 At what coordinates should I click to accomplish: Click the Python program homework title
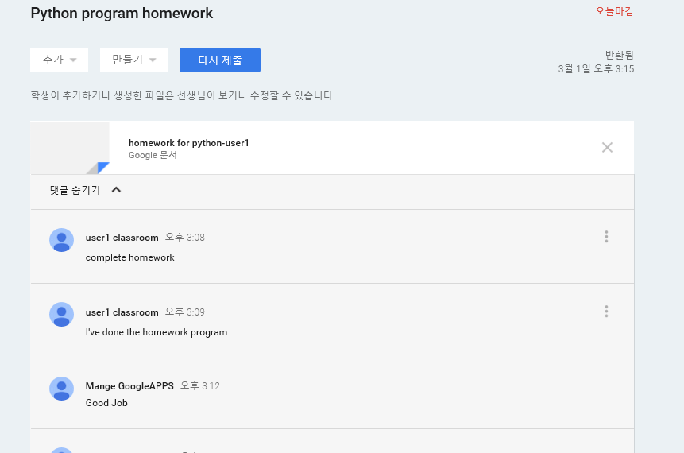[x=122, y=13]
